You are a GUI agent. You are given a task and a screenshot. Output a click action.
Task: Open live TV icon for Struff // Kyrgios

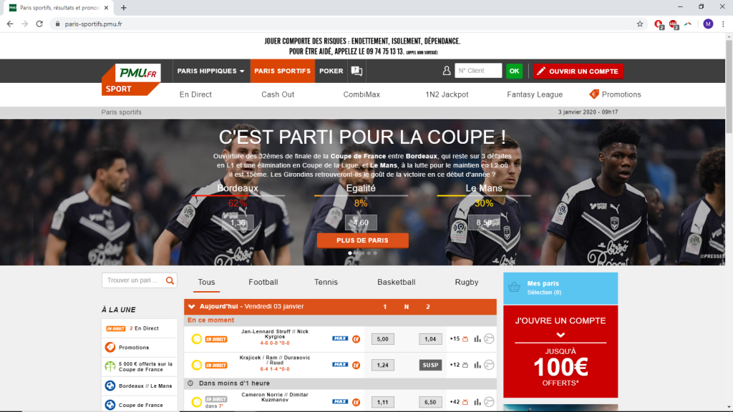click(465, 338)
